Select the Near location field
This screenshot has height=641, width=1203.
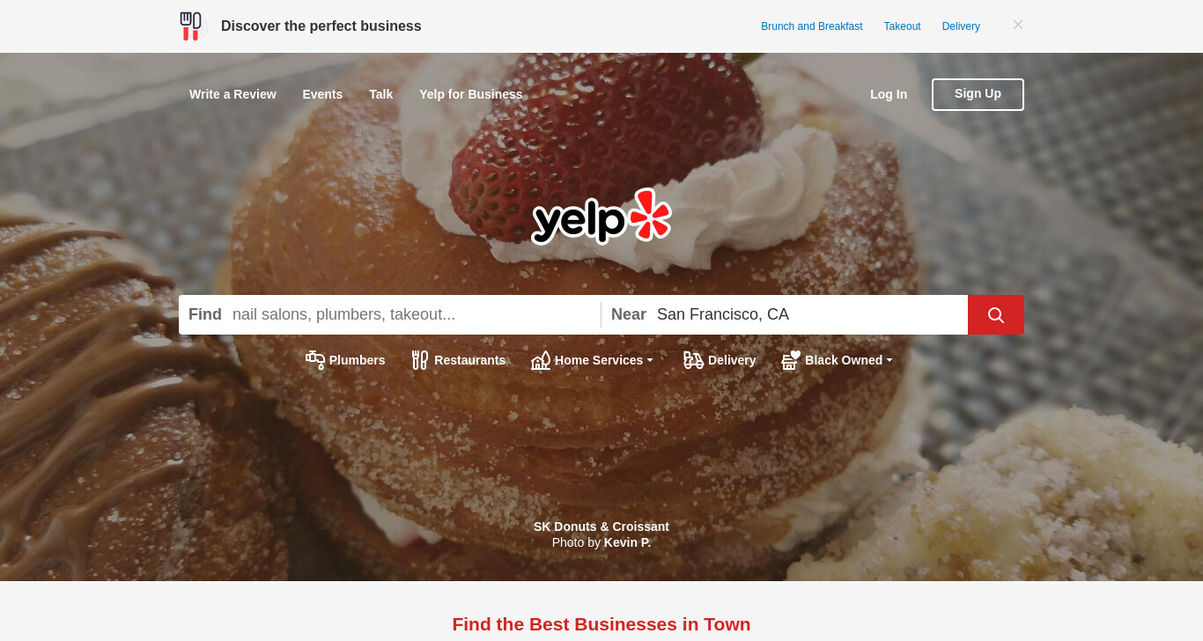(x=808, y=314)
